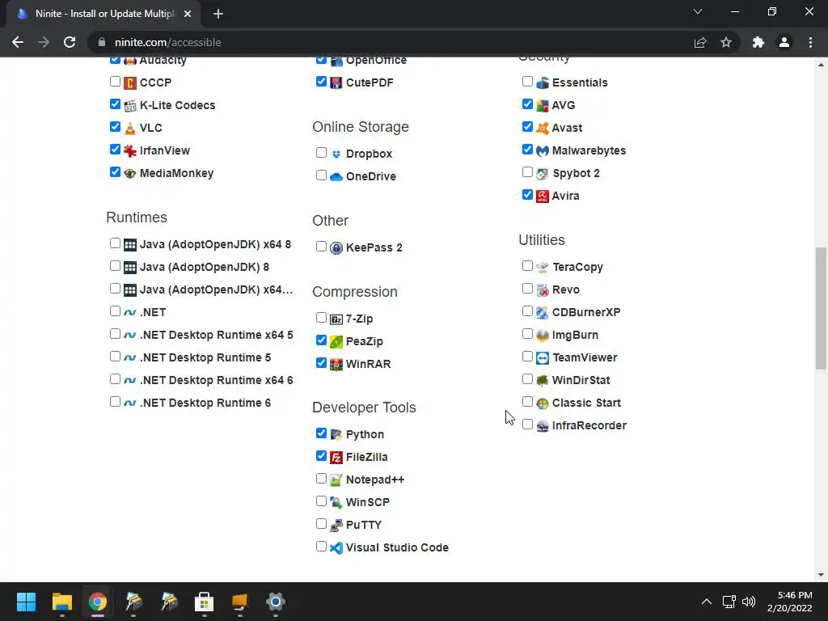Click the VLC cone icon
This screenshot has width=828, height=621.
(x=130, y=128)
